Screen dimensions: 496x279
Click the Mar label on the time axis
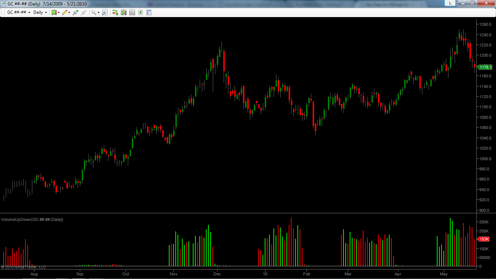(x=348, y=274)
